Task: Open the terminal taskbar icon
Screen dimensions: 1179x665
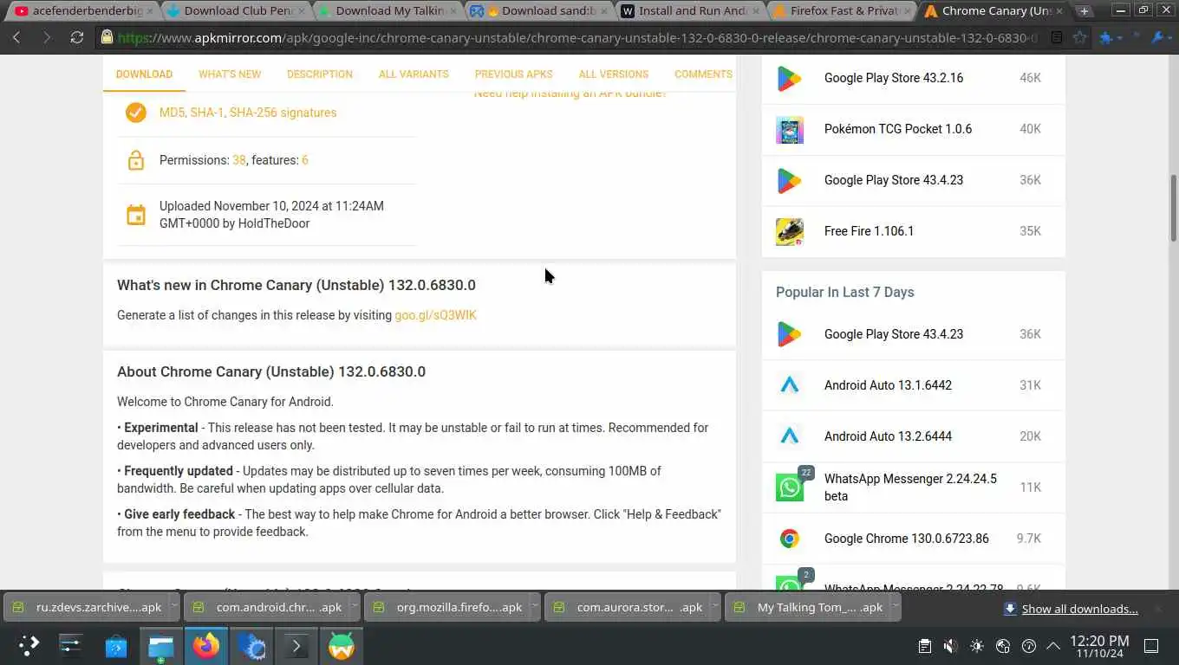Action: pyautogui.click(x=296, y=645)
